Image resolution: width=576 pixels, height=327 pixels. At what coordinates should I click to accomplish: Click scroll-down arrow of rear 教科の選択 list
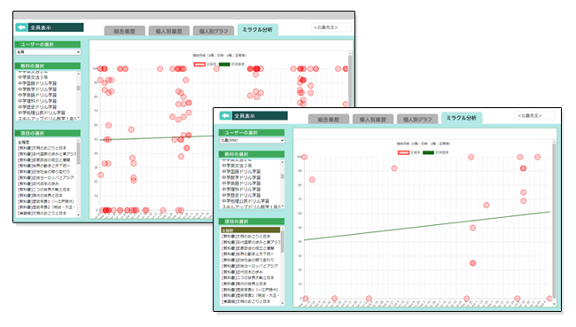pos(78,118)
